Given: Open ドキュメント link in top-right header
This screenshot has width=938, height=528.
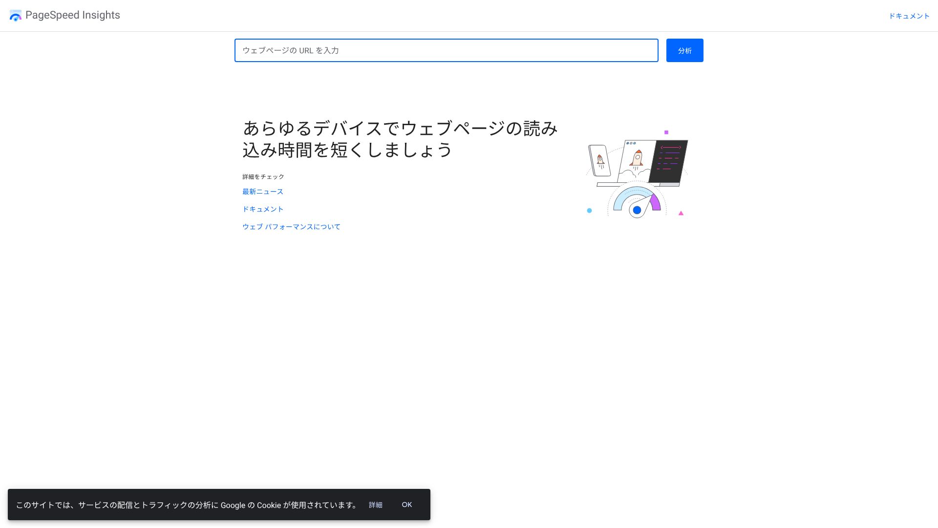Looking at the screenshot, I should [909, 16].
